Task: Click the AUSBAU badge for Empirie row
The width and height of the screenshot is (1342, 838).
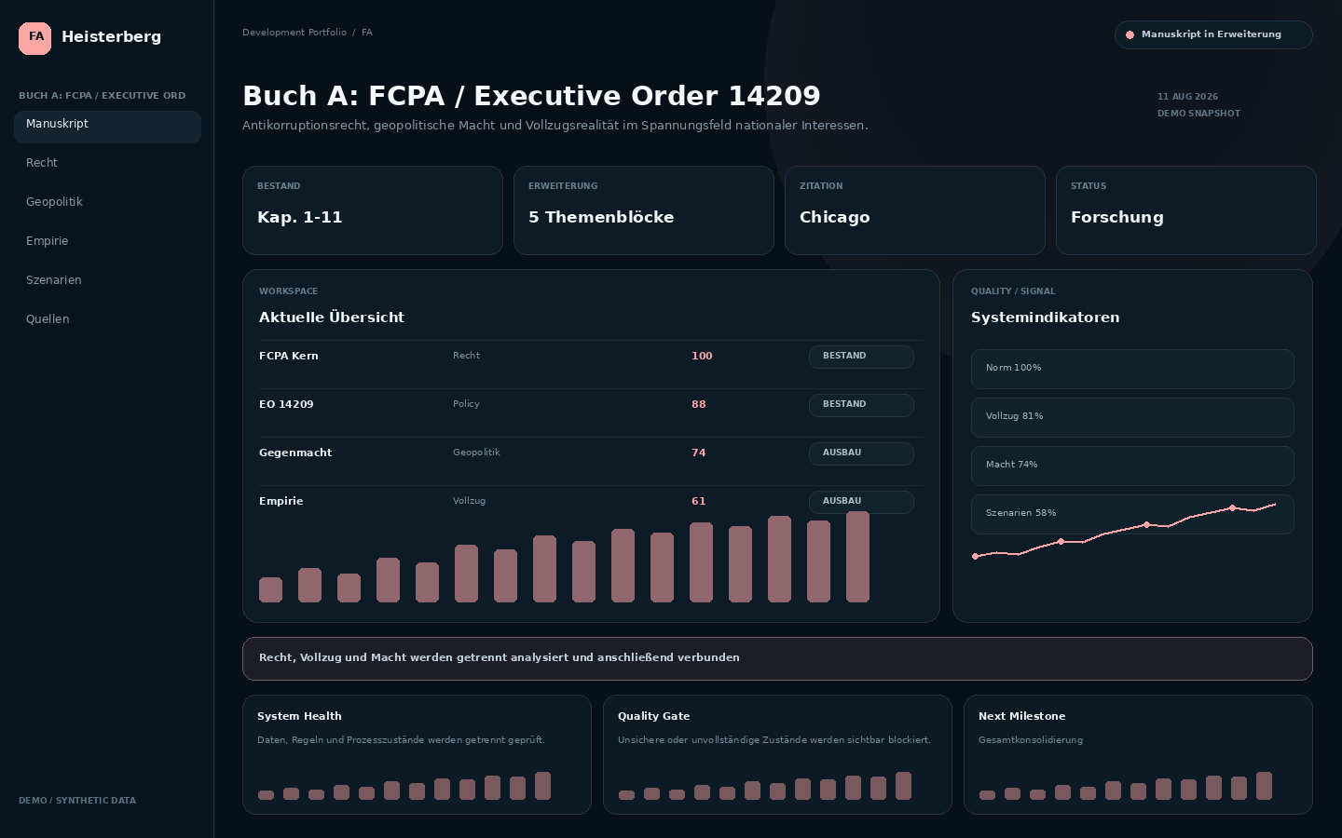Action: pos(861,502)
